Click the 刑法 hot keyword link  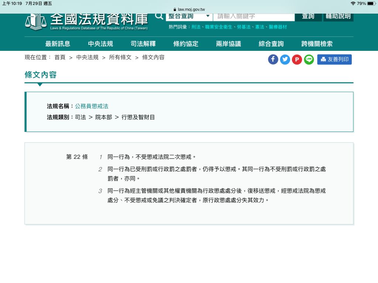tap(196, 27)
